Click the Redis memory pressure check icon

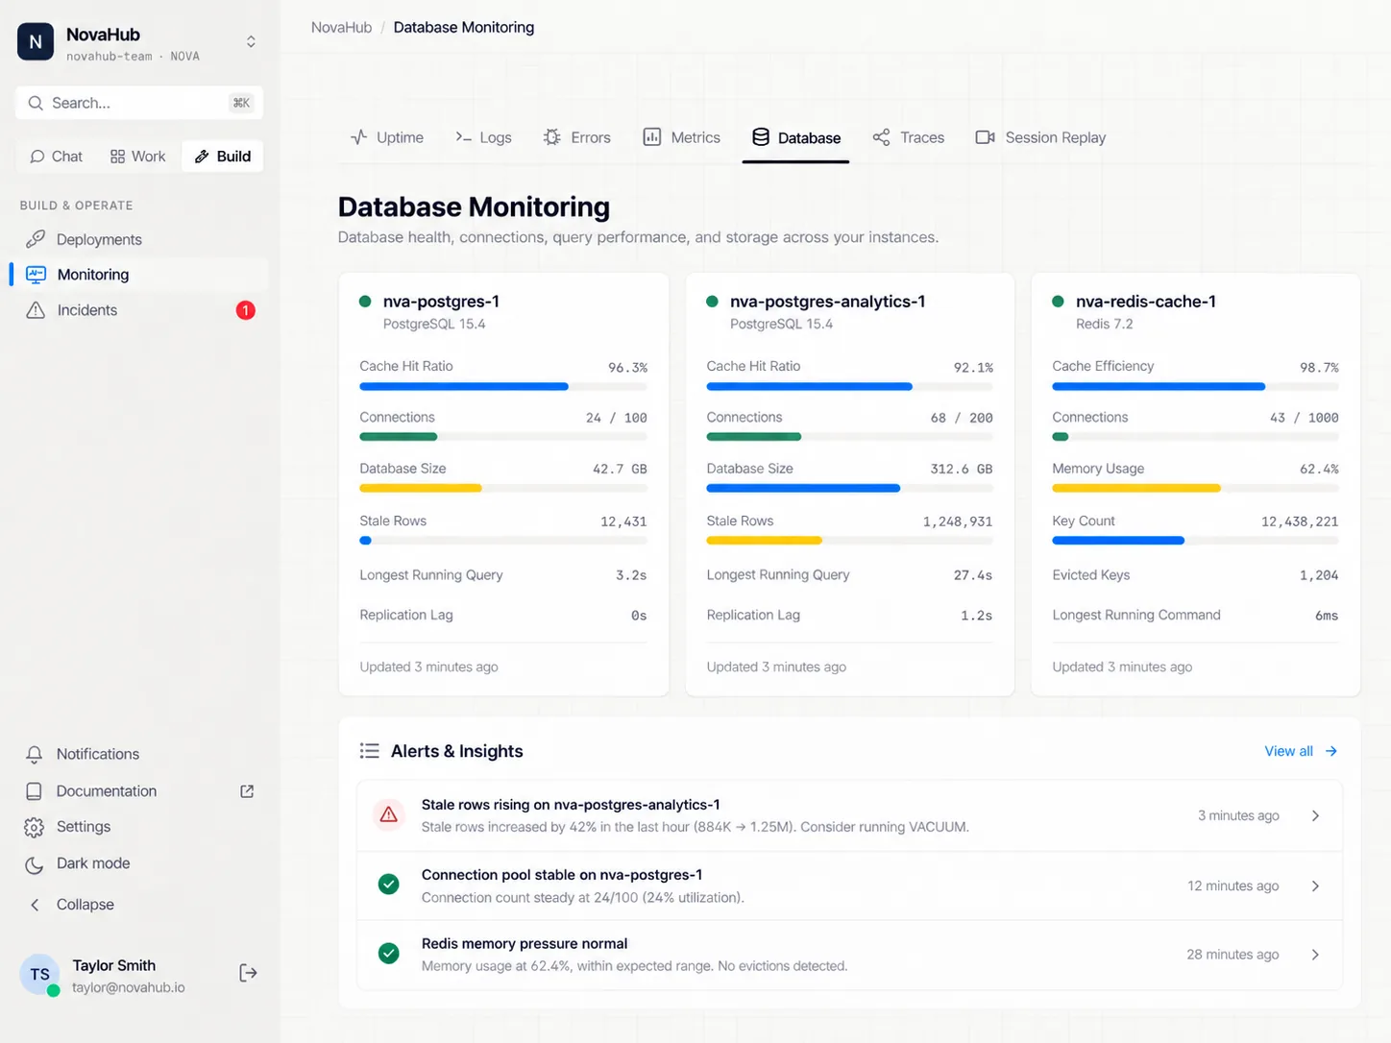point(389,954)
